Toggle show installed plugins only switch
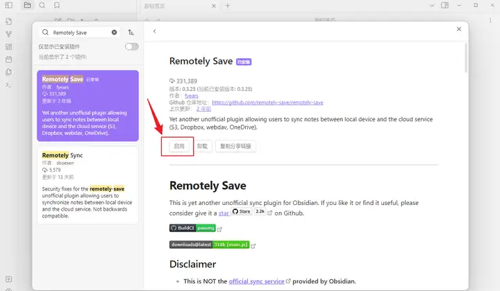The image size is (500, 291). [x=132, y=46]
